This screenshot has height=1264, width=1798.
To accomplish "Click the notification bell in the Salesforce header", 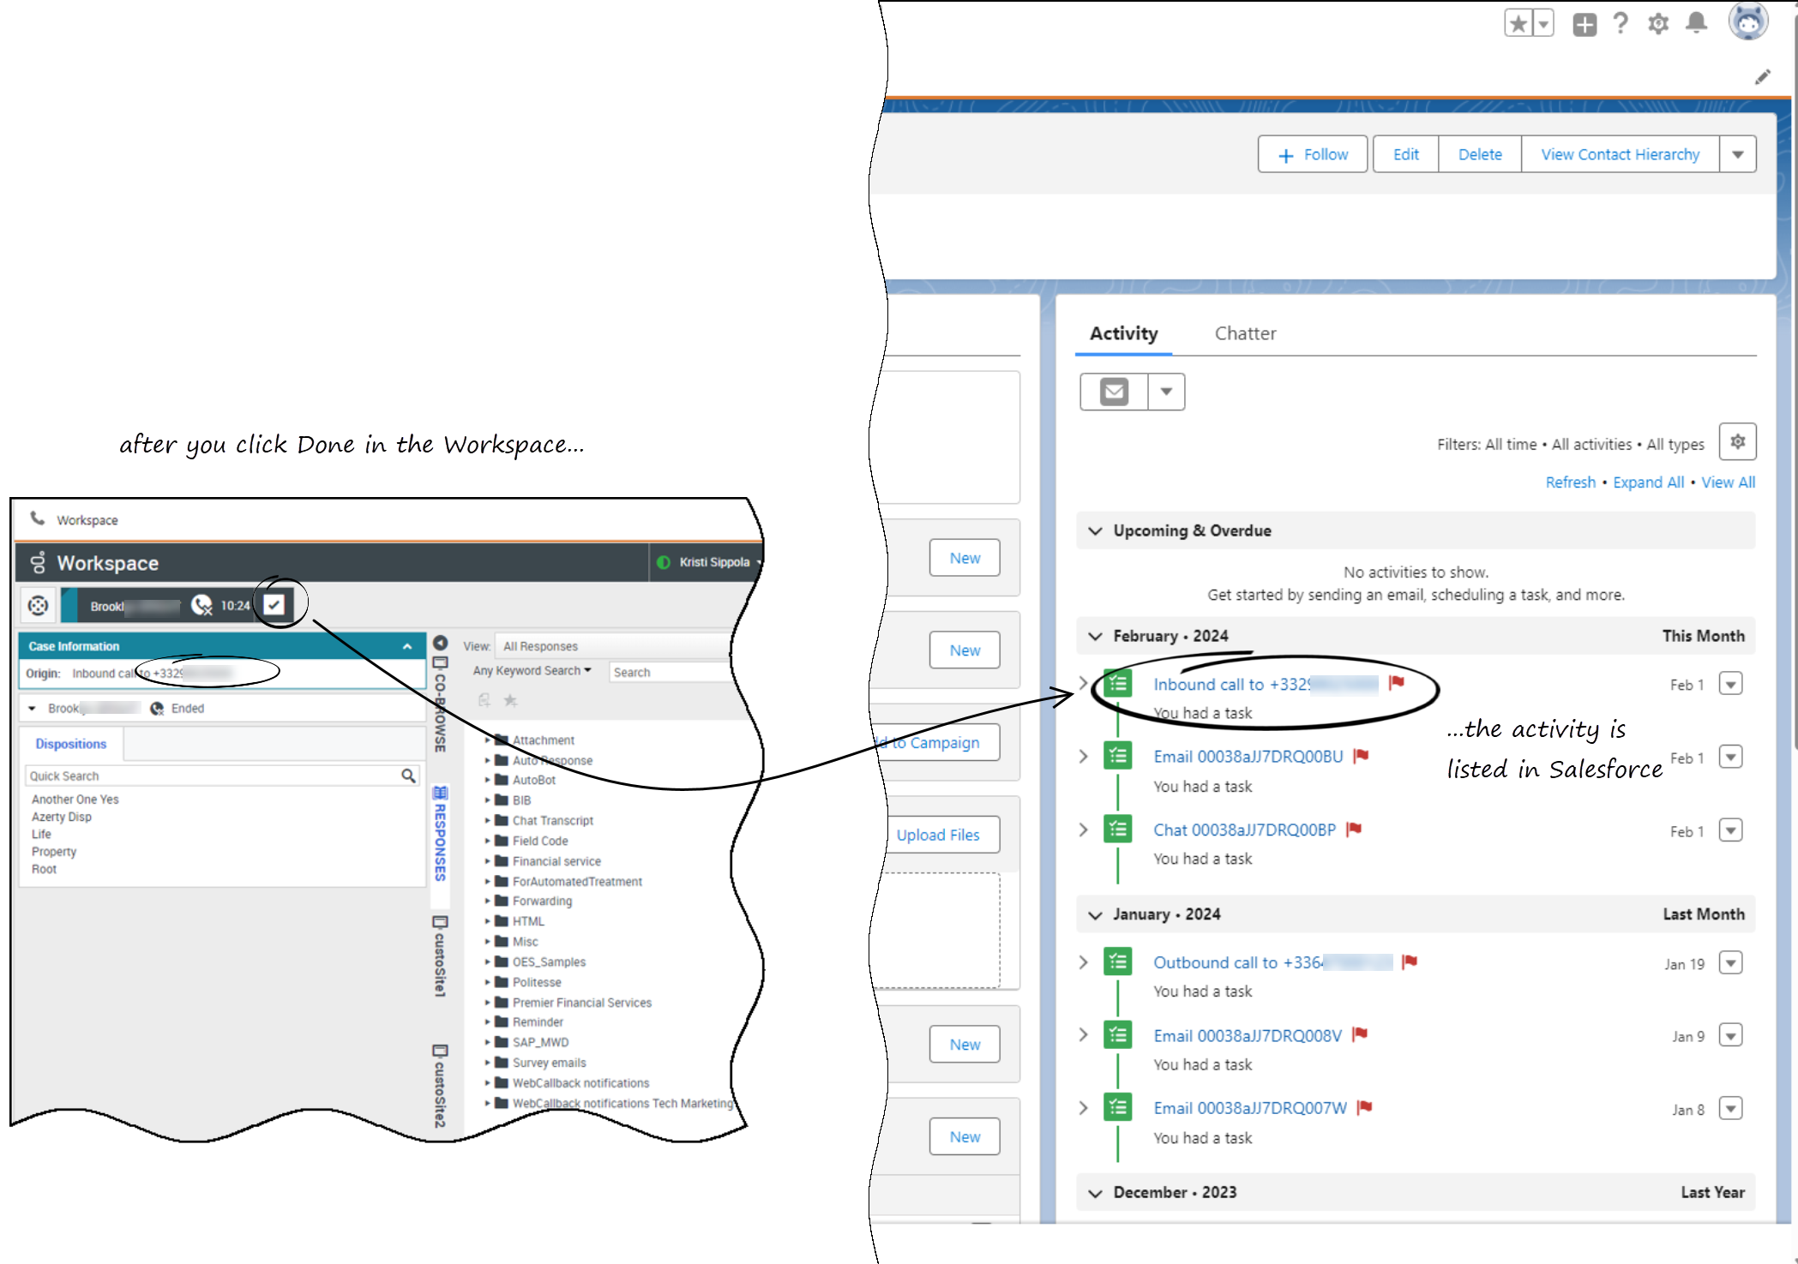I will (1696, 23).
